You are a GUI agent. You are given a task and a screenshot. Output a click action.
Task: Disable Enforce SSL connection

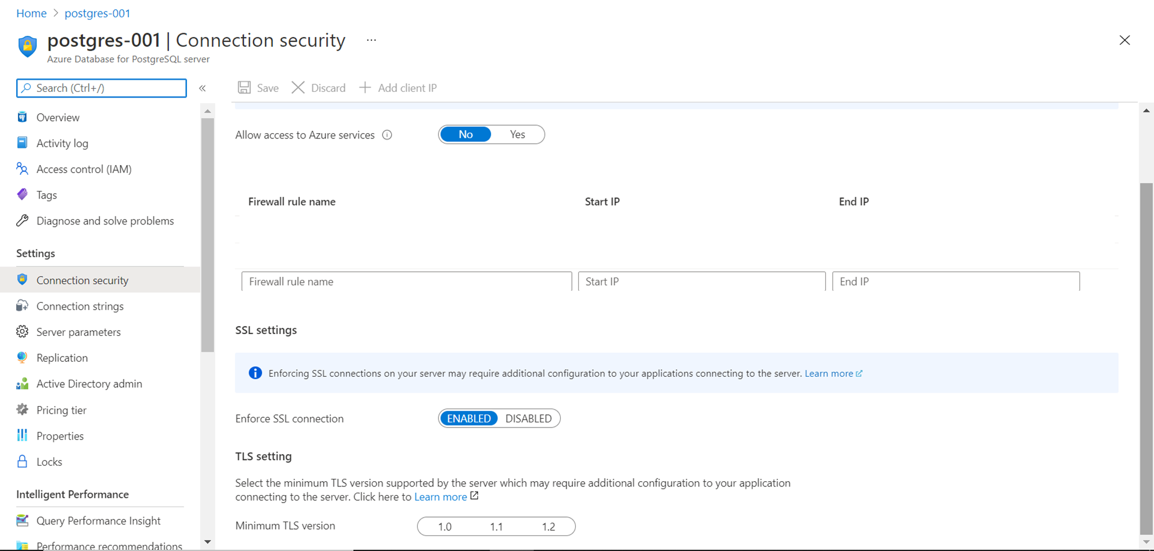528,418
